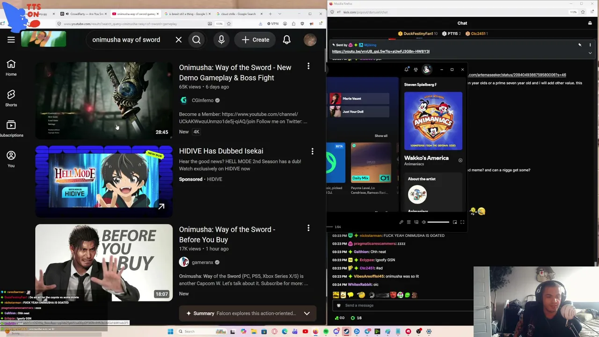Close the onimusha way of sword tab
Screen dimensions: 599x337
157,14
